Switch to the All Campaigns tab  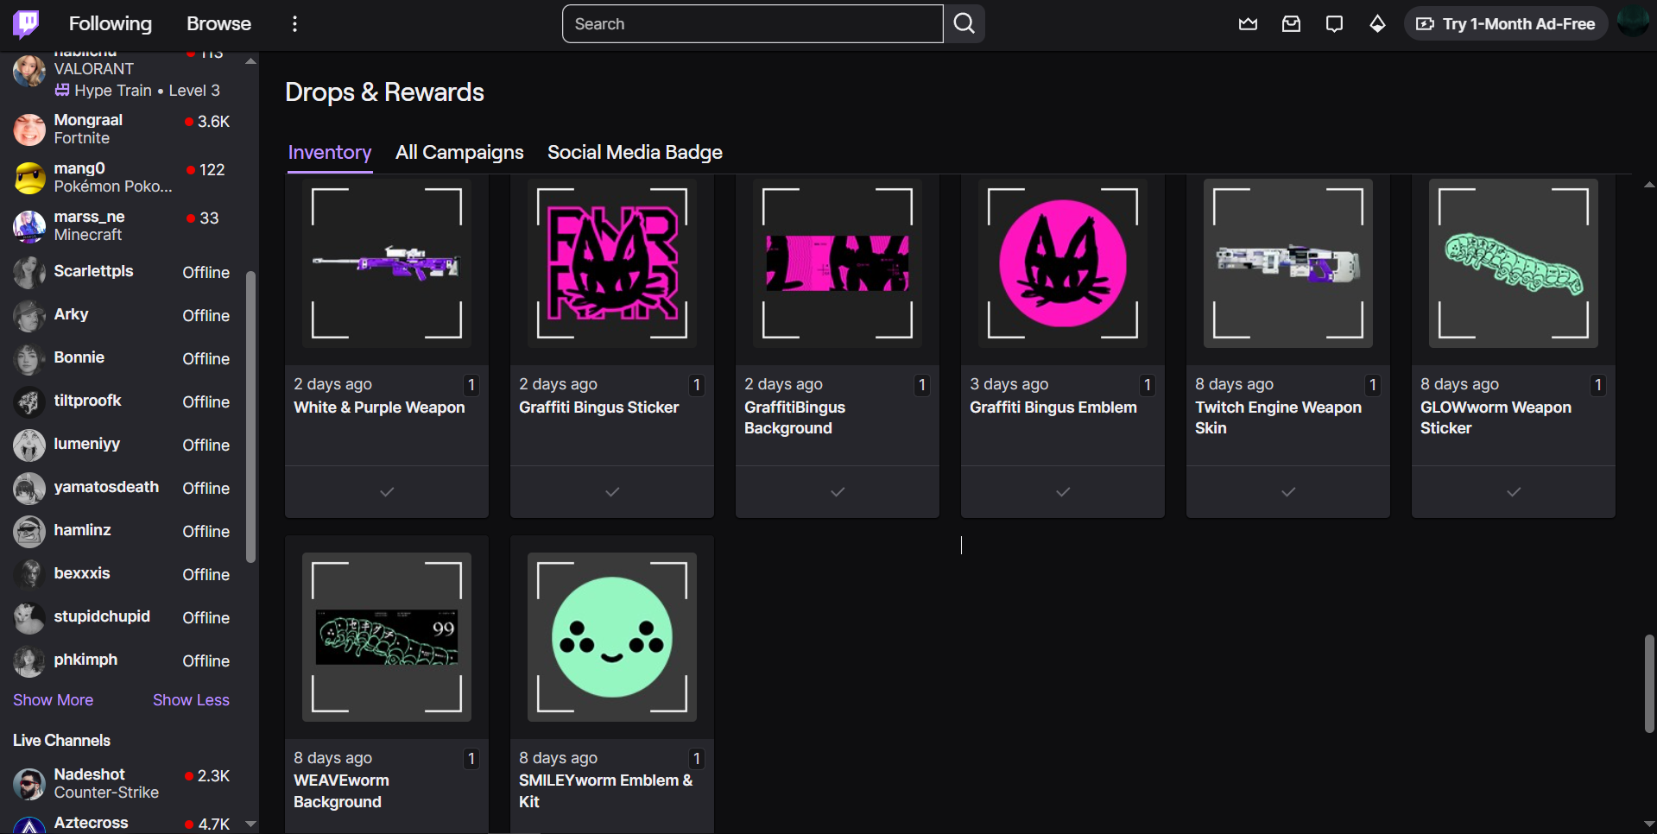tap(459, 153)
